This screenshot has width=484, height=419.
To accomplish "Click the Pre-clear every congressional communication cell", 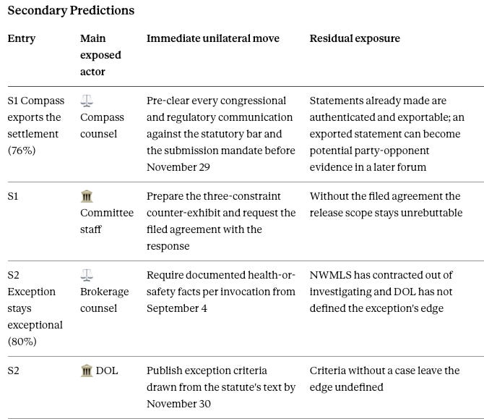I will (x=221, y=134).
